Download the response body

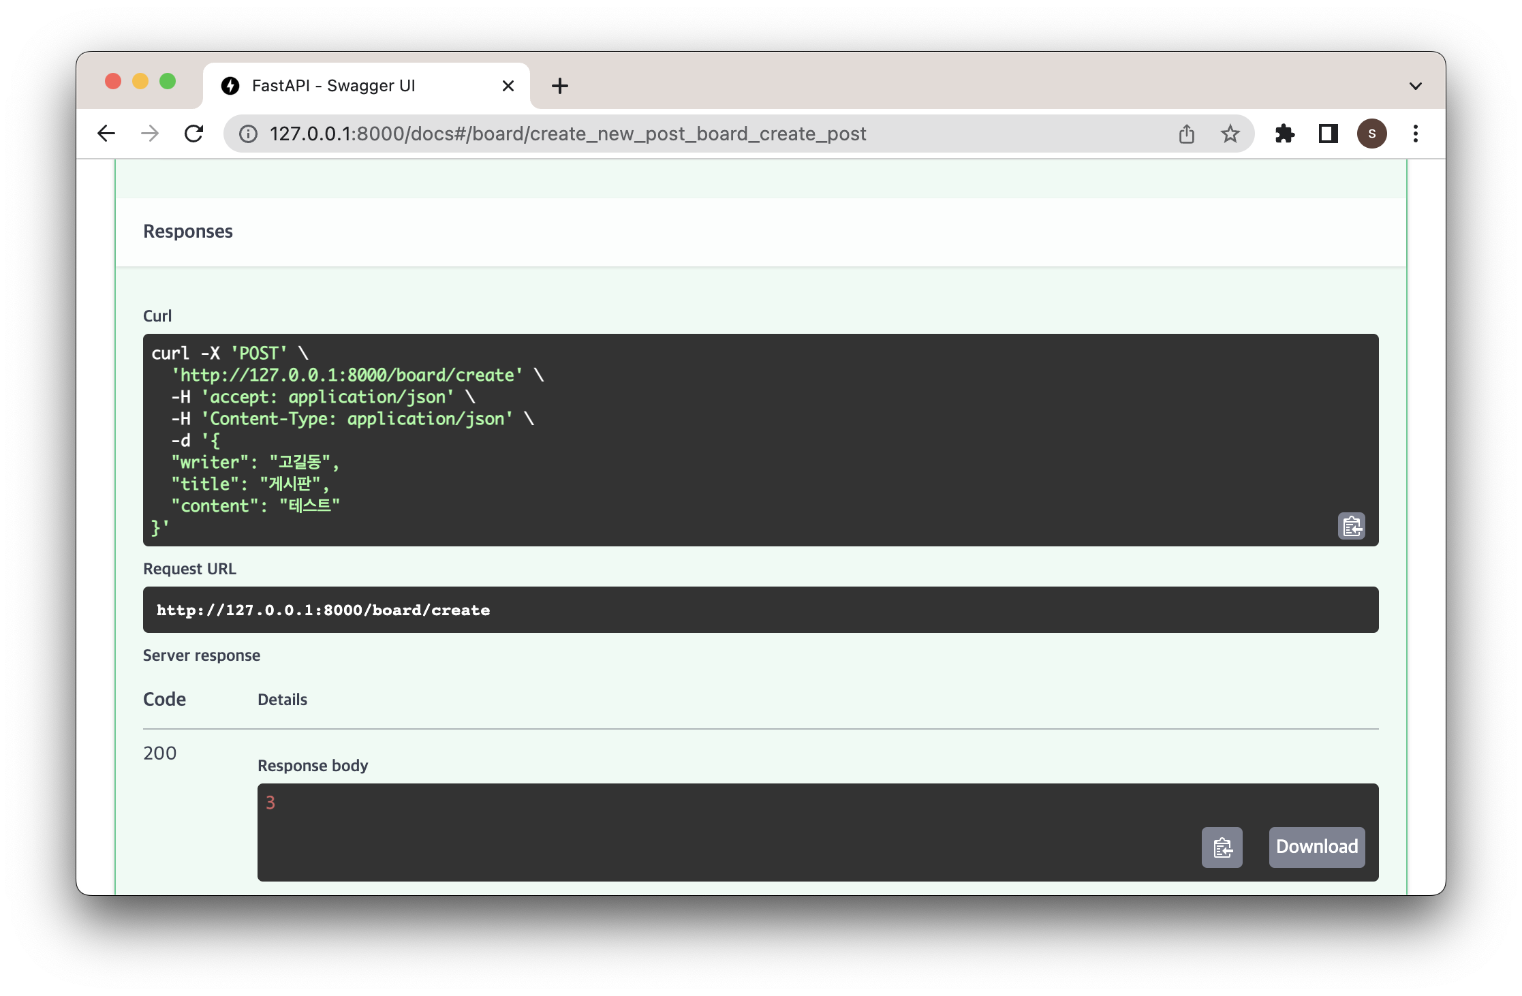tap(1316, 847)
